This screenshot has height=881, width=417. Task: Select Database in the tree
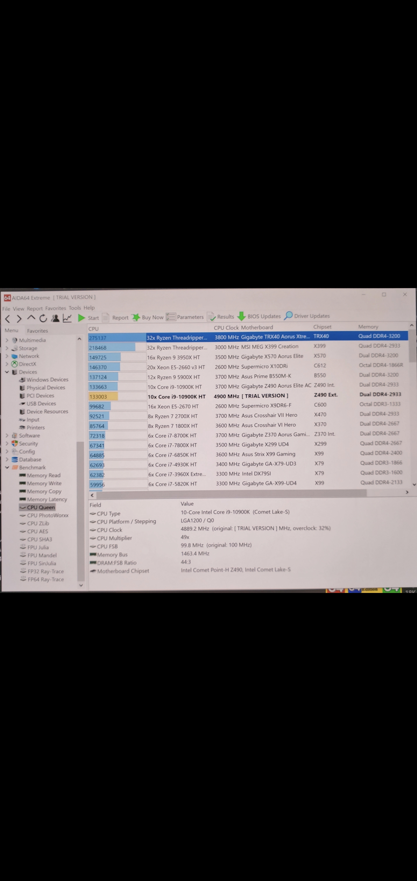[x=26, y=459]
